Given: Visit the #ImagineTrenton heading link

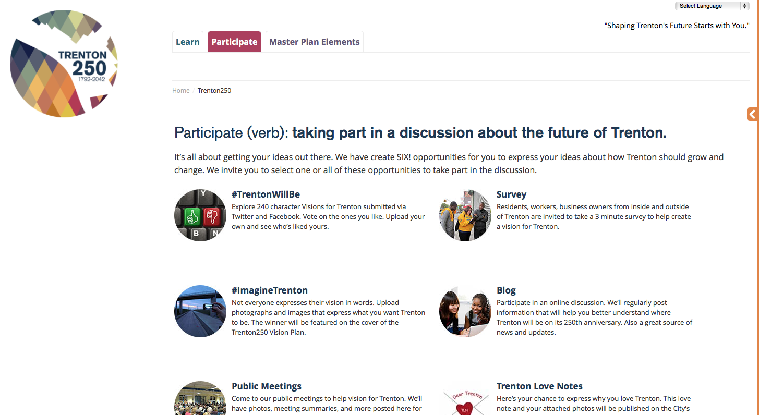Looking at the screenshot, I should [270, 290].
